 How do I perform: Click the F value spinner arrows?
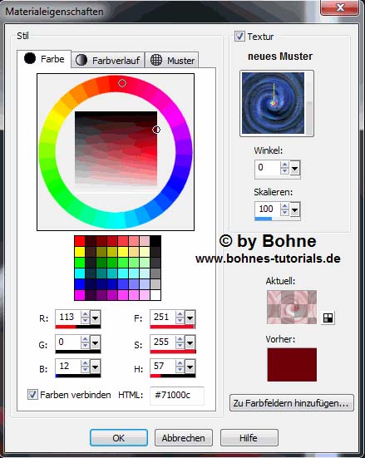pos(180,318)
